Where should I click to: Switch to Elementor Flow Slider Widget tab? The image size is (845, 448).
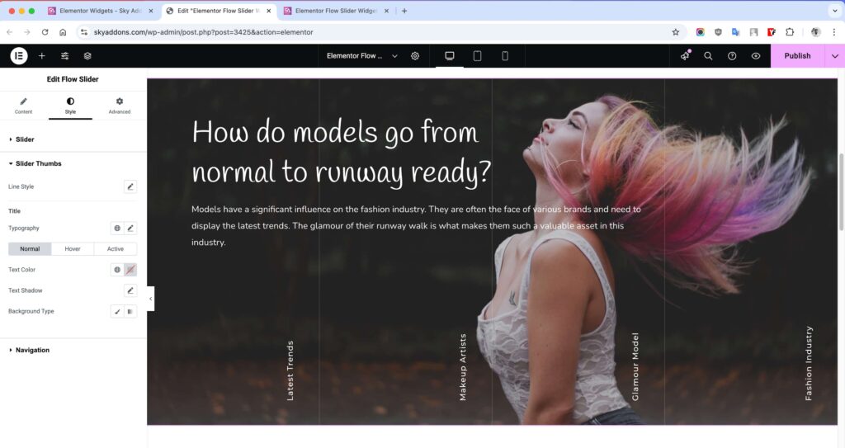tap(335, 11)
